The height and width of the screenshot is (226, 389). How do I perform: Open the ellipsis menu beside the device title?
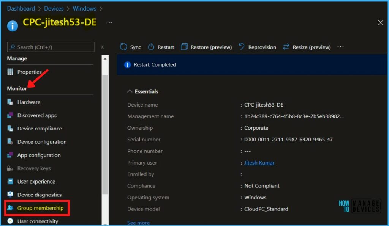point(110,22)
